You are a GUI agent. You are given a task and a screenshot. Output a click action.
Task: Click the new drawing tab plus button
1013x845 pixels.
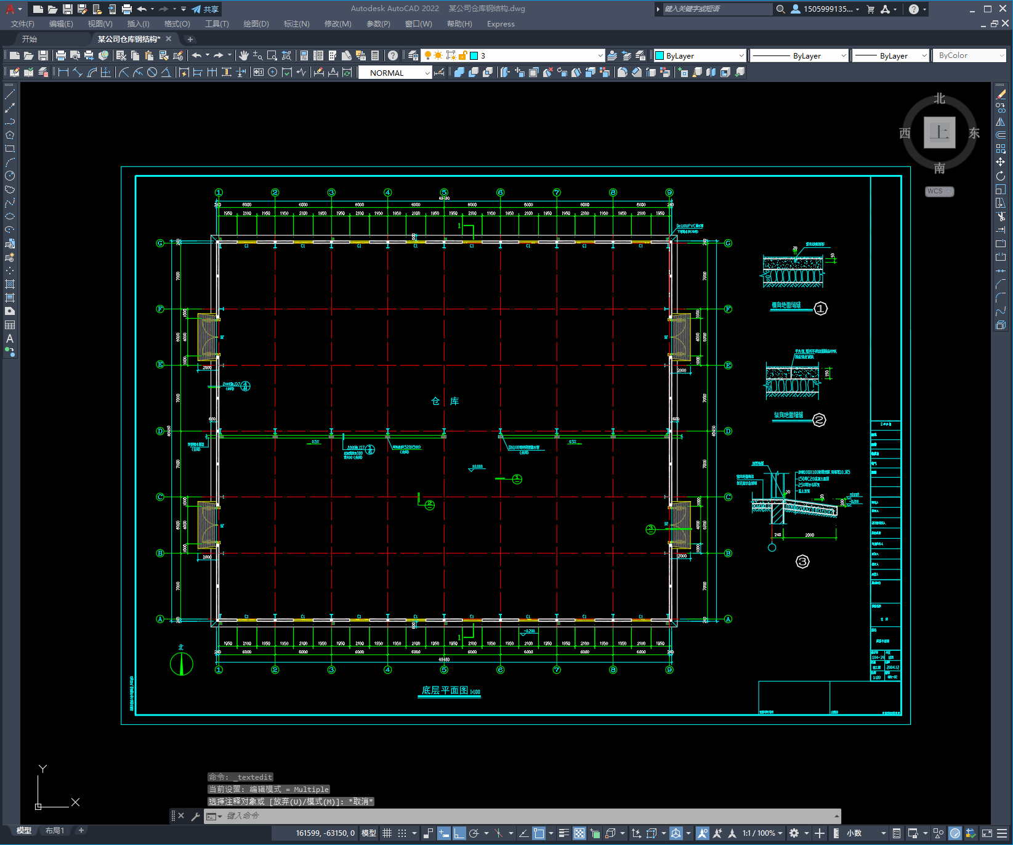click(190, 39)
